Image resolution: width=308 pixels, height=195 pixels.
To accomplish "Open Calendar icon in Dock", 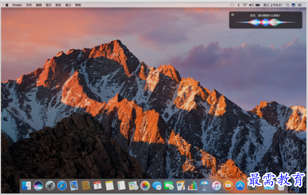I will pos(97,186).
